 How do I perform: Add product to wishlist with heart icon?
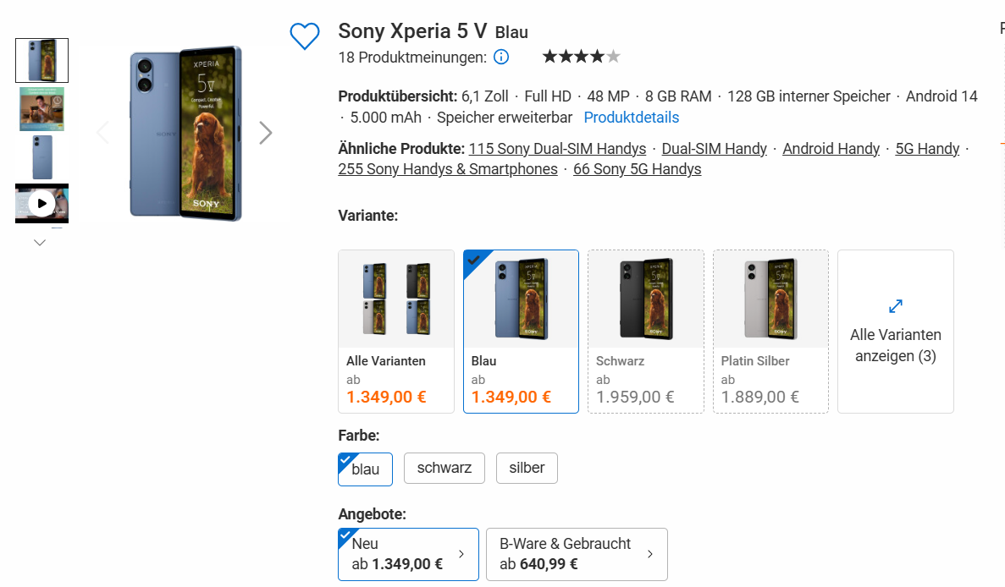tap(304, 36)
